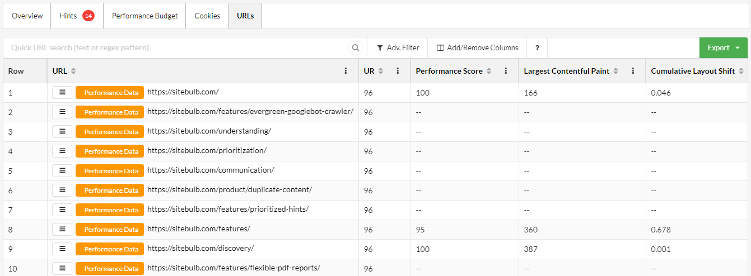
Task: Open UR column options kebab menu
Action: click(398, 71)
